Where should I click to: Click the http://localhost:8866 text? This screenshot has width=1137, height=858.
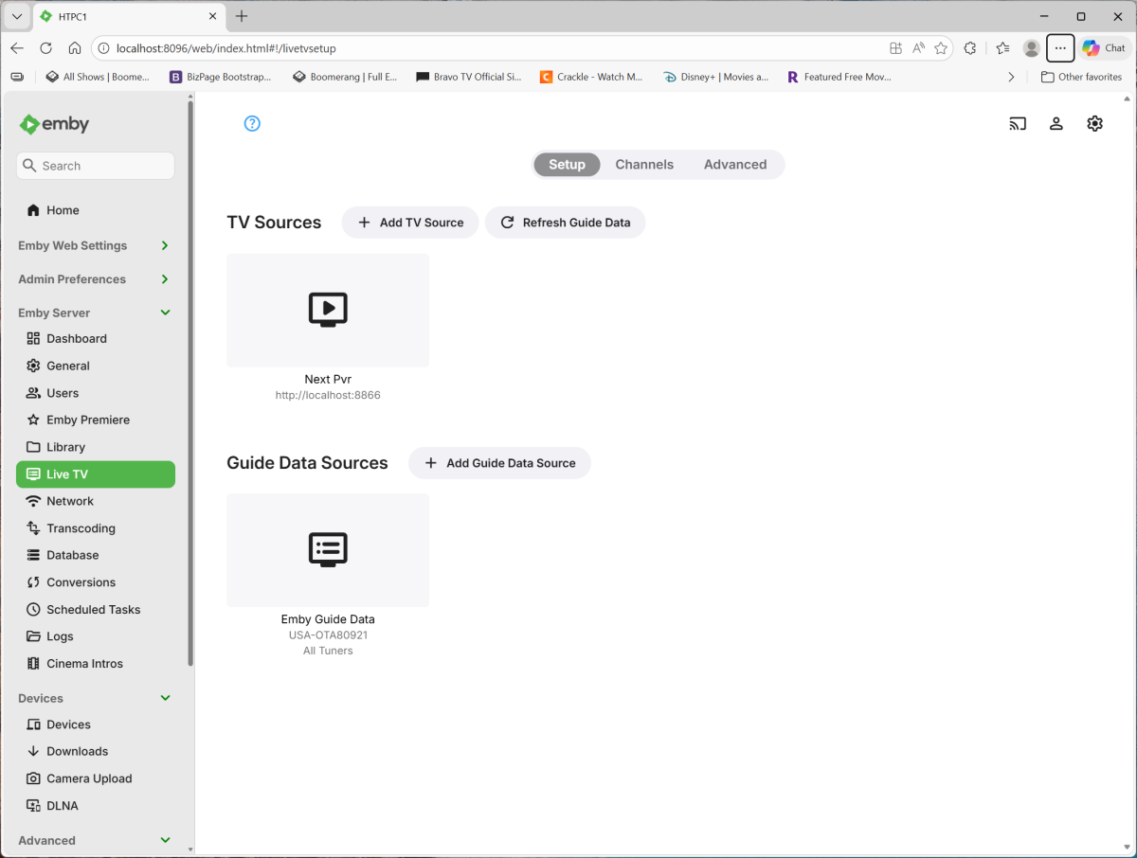point(328,395)
